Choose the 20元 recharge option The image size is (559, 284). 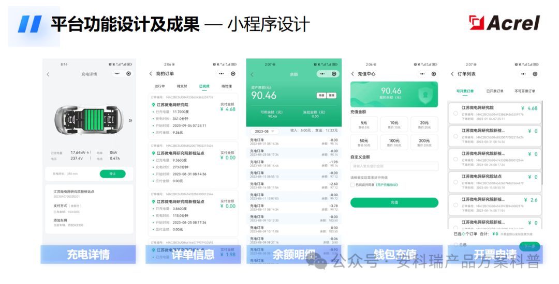(424, 124)
